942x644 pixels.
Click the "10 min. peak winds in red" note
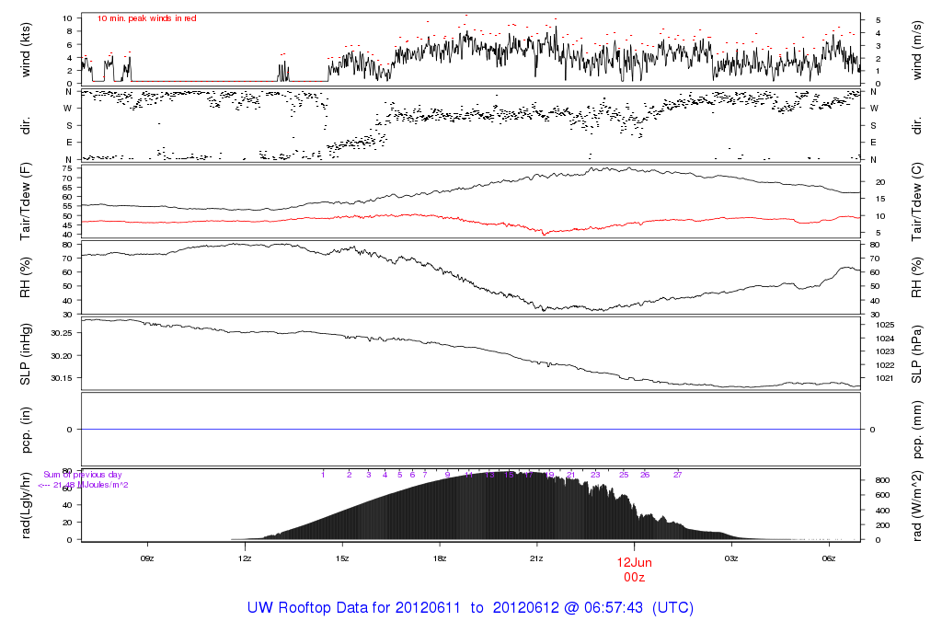[x=146, y=18]
